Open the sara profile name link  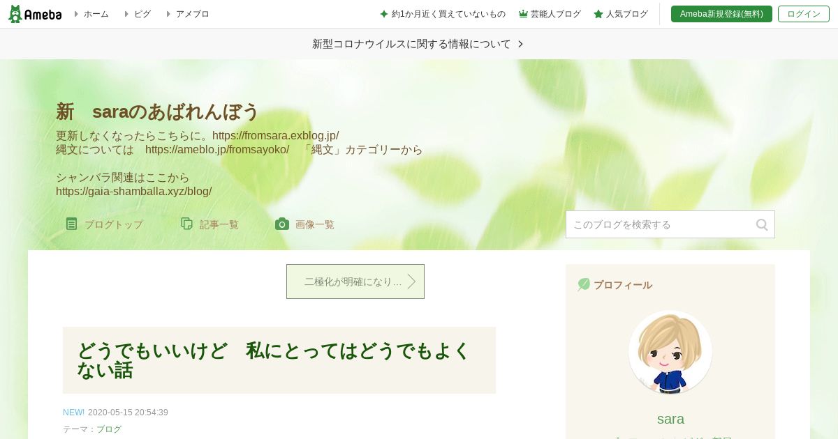click(x=670, y=419)
